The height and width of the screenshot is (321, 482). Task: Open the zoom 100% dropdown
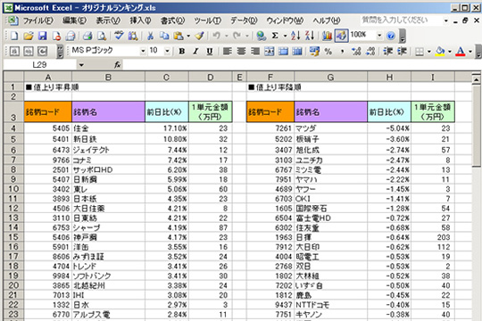point(379,36)
